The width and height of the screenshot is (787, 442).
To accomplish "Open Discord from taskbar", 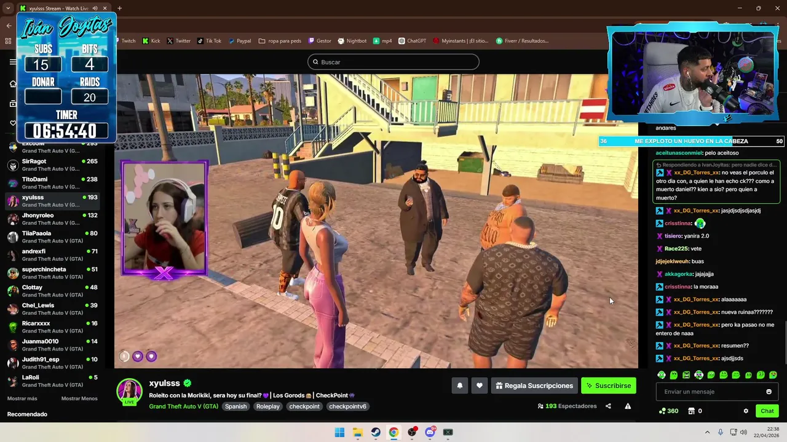I will (430, 432).
